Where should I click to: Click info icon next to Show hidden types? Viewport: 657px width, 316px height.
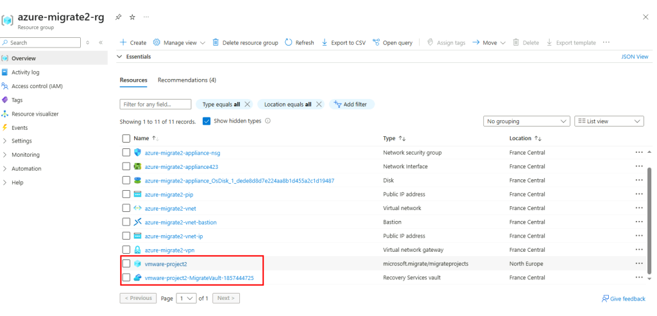[268, 121]
